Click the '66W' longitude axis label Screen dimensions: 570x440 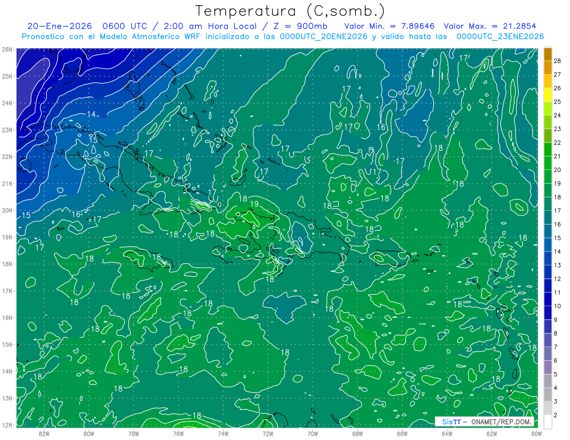pos(402,433)
